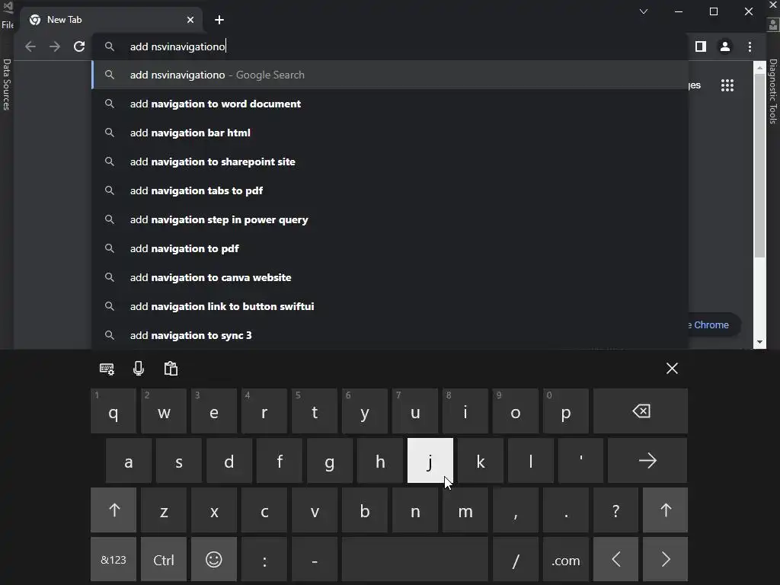Screen dimensions: 780x585
Task: Click the Chrome back arrow
Action: (30, 46)
